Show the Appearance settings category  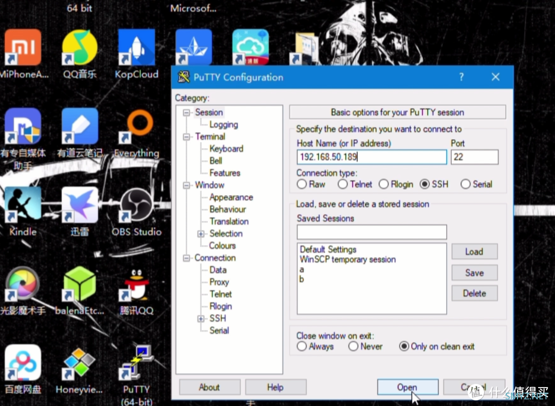pyautogui.click(x=231, y=197)
